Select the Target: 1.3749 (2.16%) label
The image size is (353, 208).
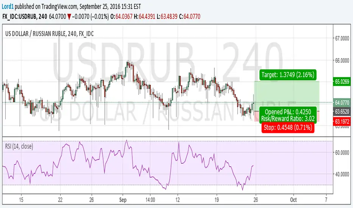pos(288,75)
